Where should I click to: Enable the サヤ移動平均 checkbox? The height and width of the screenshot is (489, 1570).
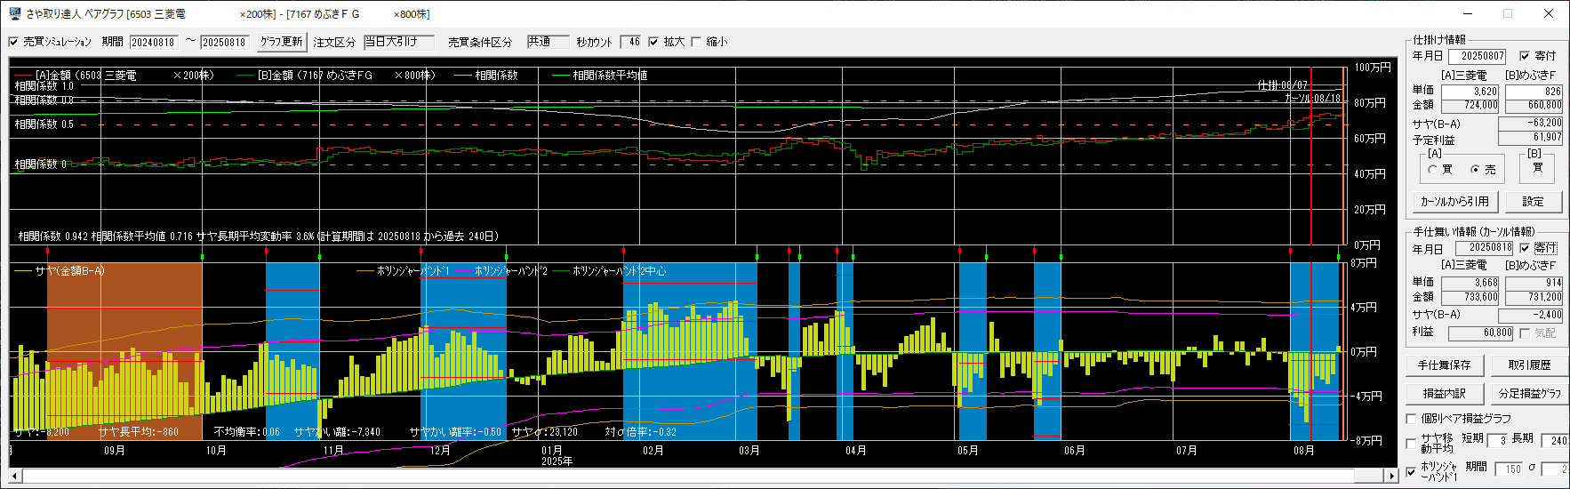tap(1411, 443)
